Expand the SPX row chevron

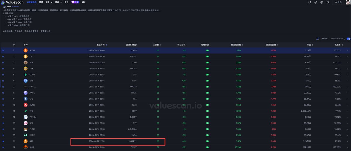347,69
